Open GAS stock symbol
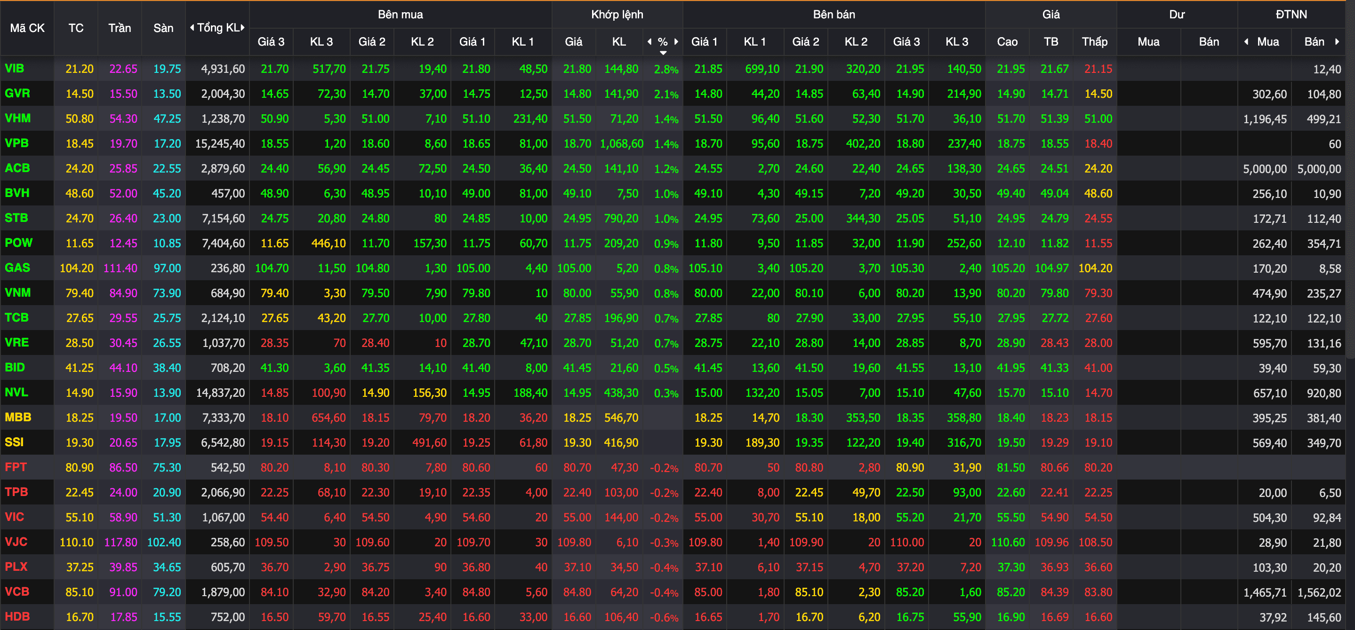The image size is (1355, 630). point(17,268)
